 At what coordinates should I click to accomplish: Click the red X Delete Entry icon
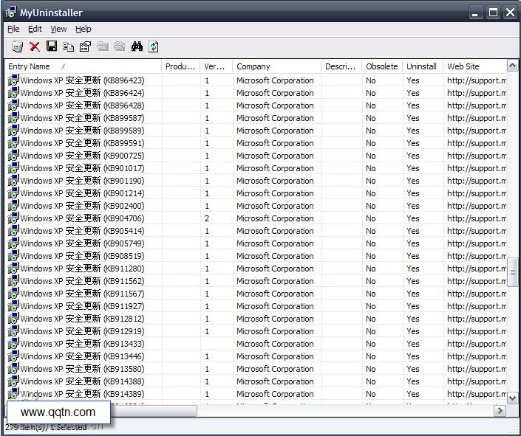tap(35, 46)
